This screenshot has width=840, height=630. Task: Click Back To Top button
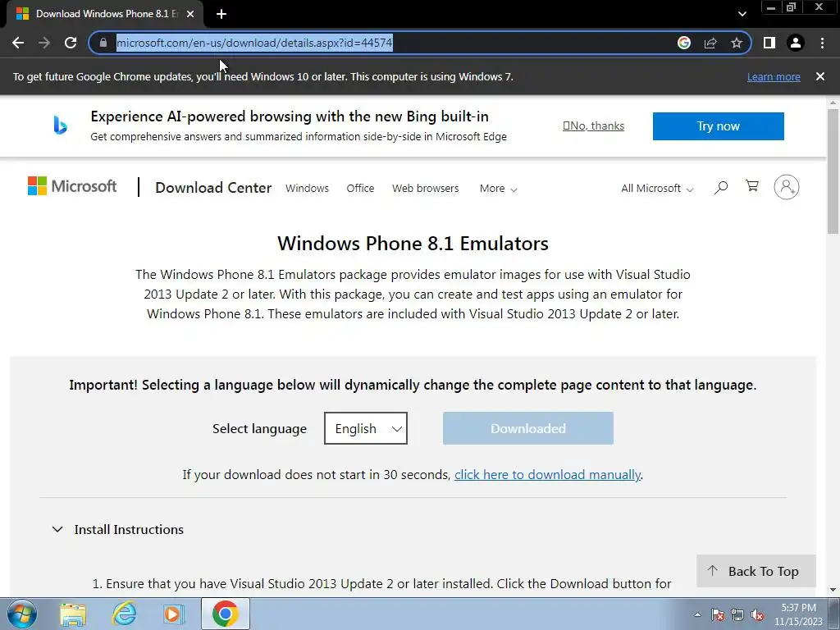[x=756, y=571]
